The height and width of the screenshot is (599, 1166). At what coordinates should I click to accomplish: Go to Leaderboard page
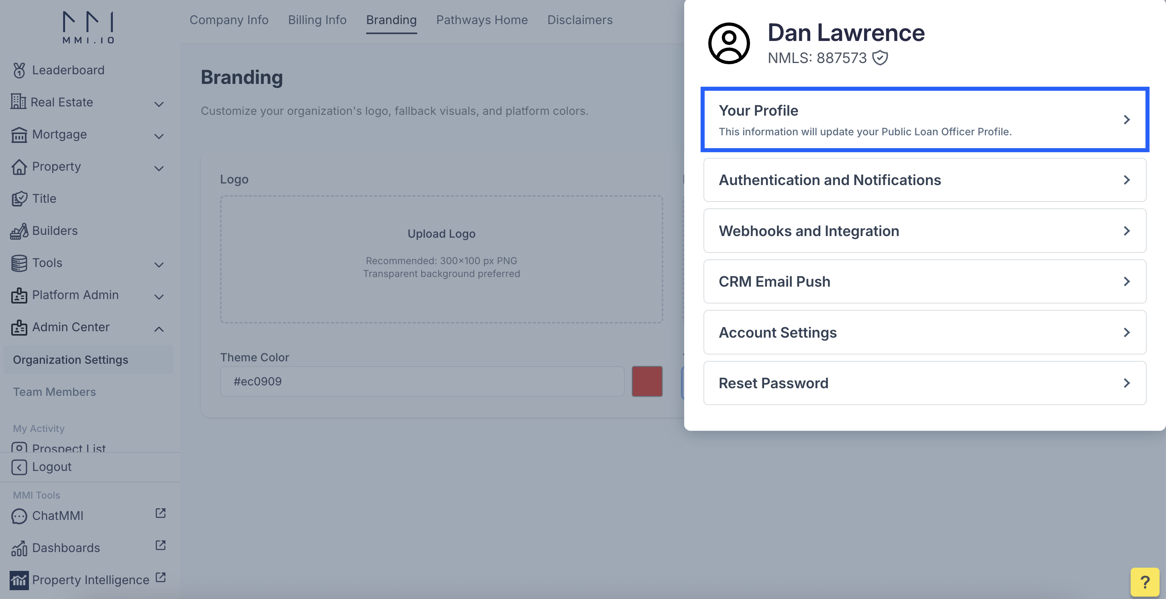68,70
